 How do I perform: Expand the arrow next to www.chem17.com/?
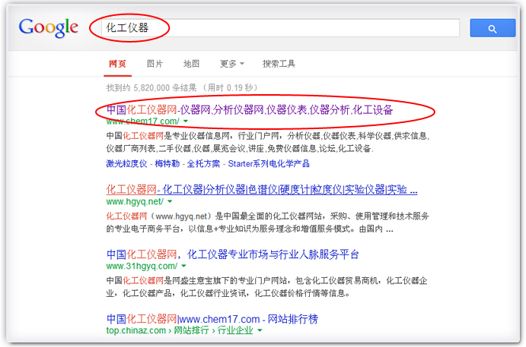click(x=185, y=121)
